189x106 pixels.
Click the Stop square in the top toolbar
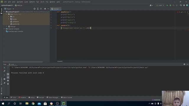point(177,5)
